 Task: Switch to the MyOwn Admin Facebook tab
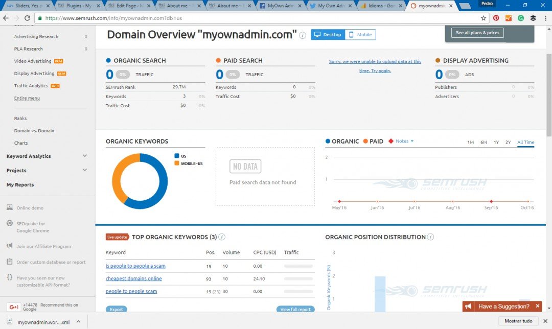pos(281,6)
